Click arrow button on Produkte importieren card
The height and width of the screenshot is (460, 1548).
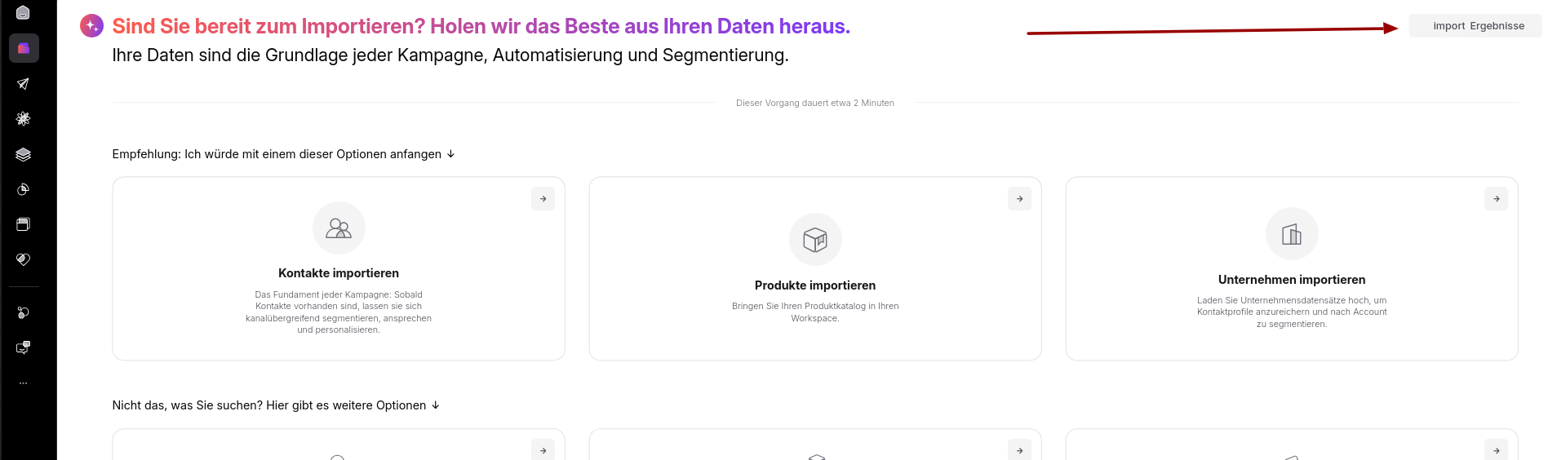coord(1019,199)
